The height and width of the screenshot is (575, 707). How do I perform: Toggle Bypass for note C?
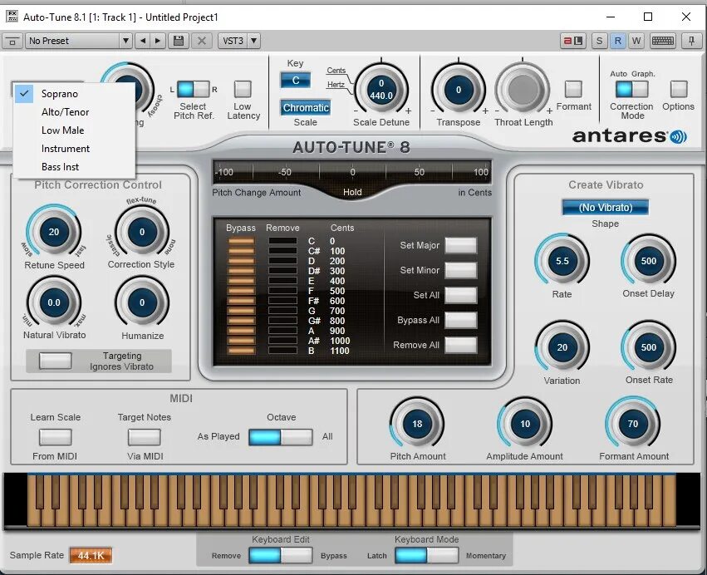tap(241, 241)
